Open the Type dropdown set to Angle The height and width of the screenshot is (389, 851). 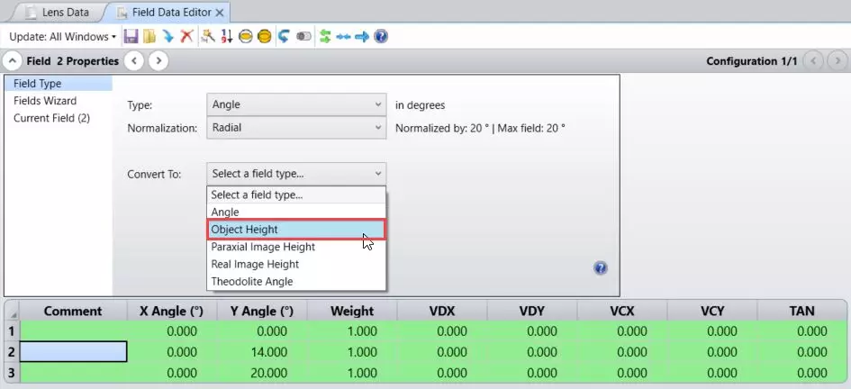click(296, 104)
